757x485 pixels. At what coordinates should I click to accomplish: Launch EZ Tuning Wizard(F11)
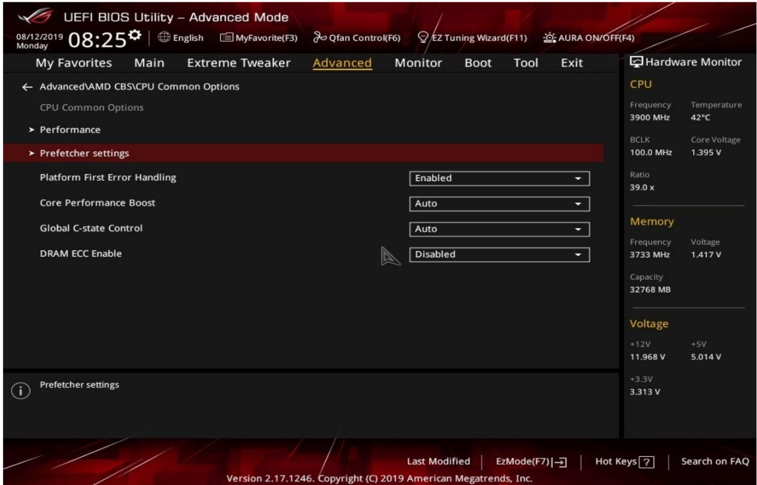[x=472, y=38]
